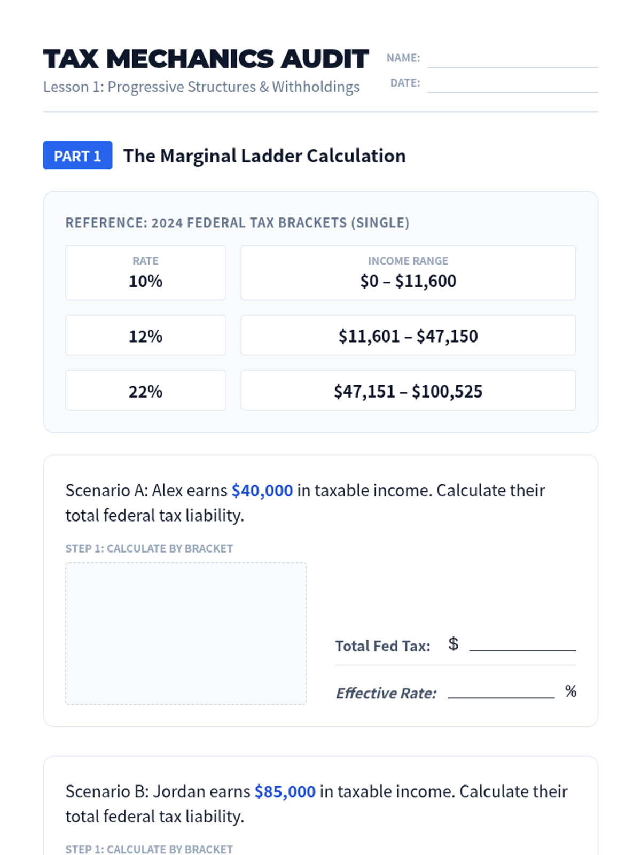The height and width of the screenshot is (855, 641).
Task: Click the 10% rate cell
Action: point(146,273)
